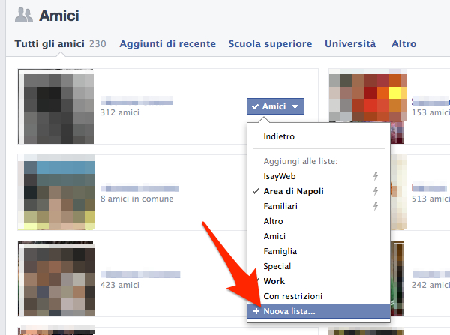This screenshot has height=335, width=450.
Task: Click lightning icon next to IsayWeb
Action: click(376, 176)
